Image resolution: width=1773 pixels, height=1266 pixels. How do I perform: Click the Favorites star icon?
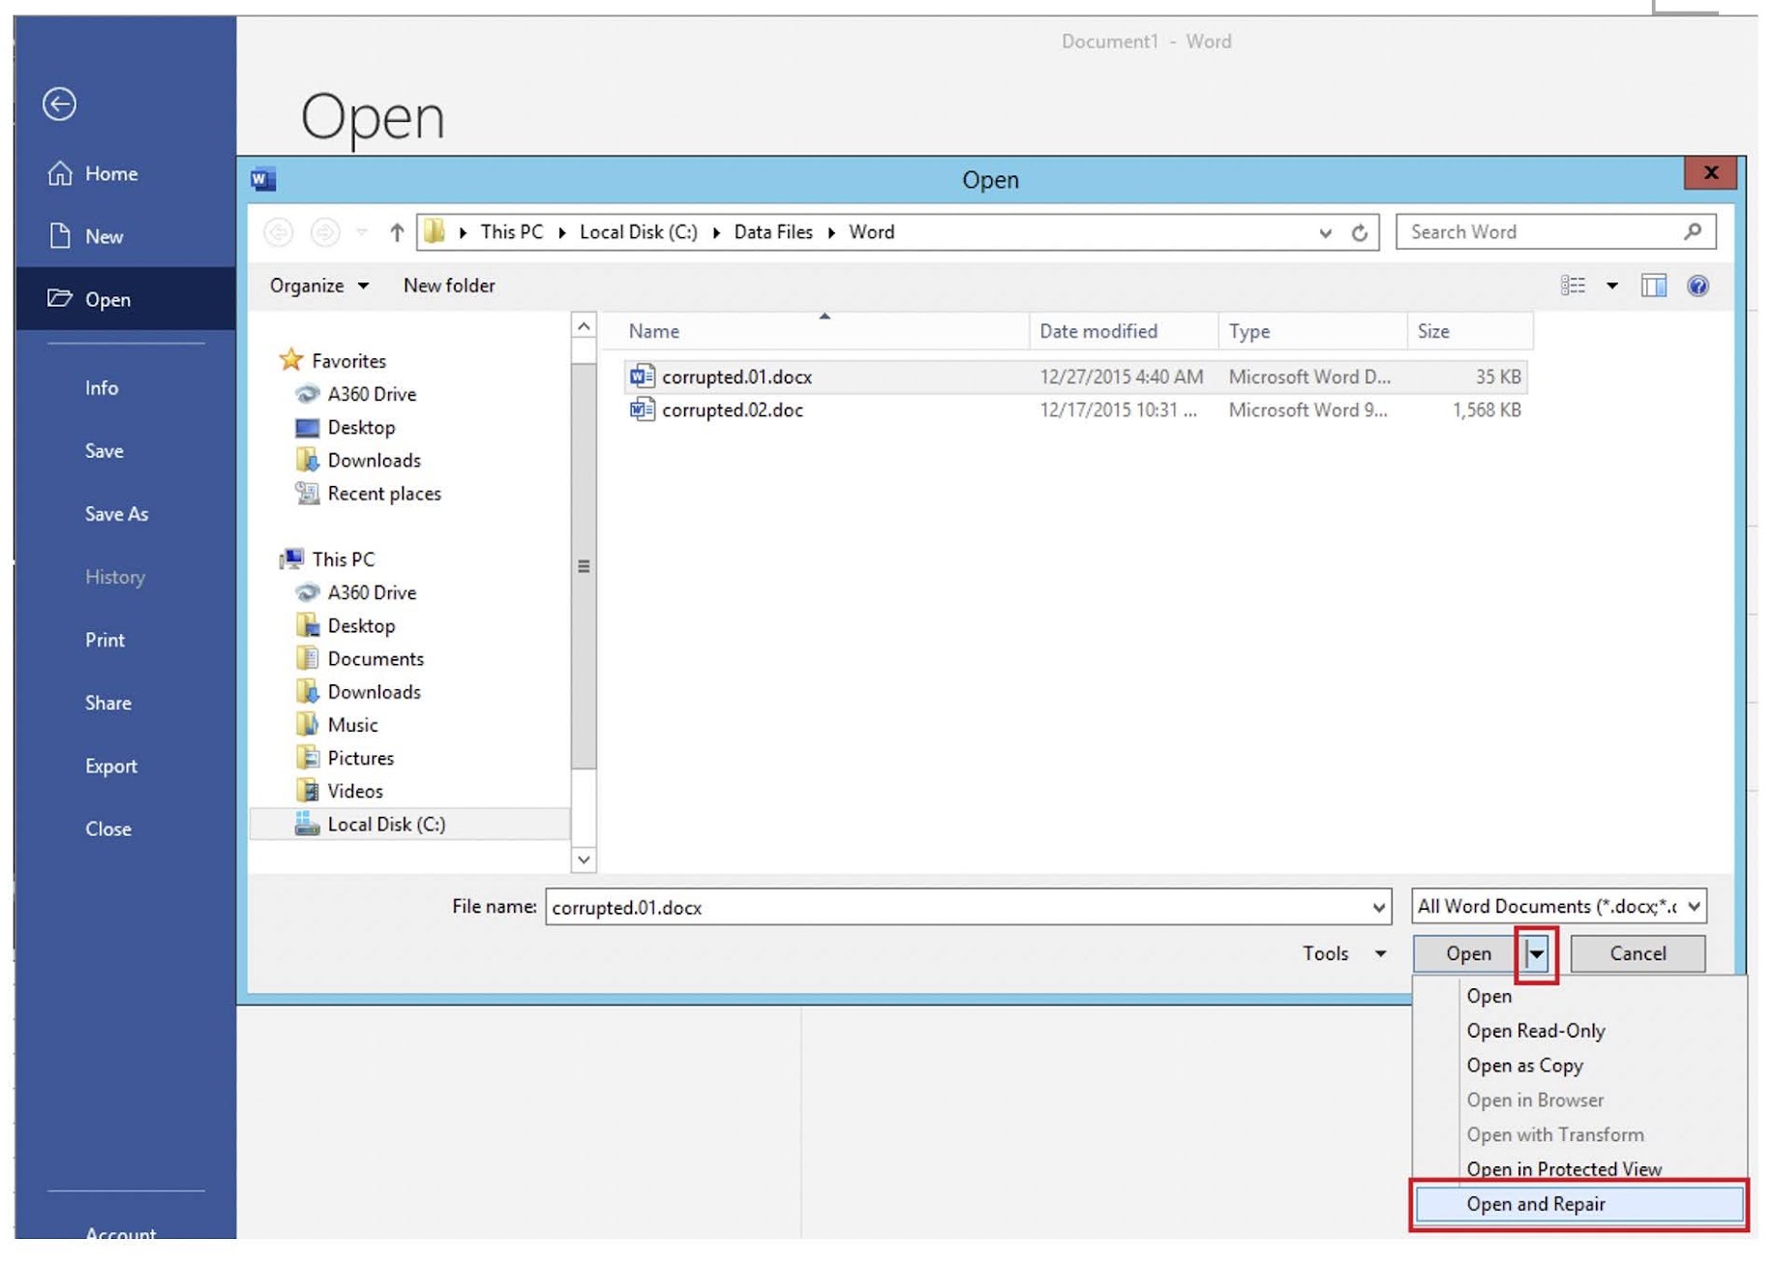(x=291, y=360)
